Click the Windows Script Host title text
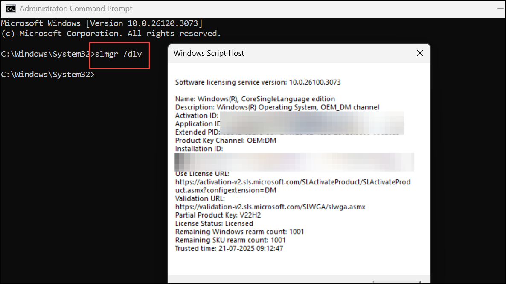The width and height of the screenshot is (506, 284). pyautogui.click(x=209, y=54)
